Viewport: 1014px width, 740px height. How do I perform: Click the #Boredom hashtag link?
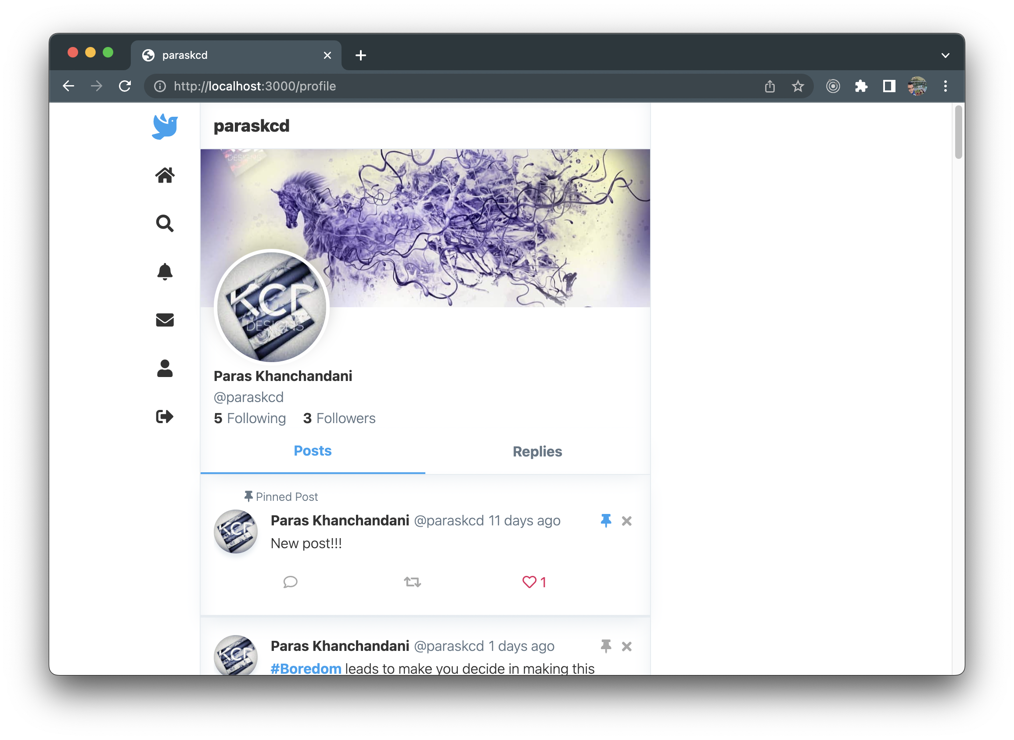click(x=306, y=668)
